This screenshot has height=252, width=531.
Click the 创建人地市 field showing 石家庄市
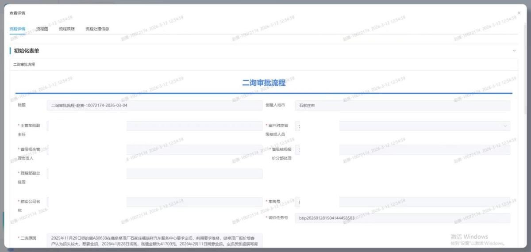(x=402, y=106)
